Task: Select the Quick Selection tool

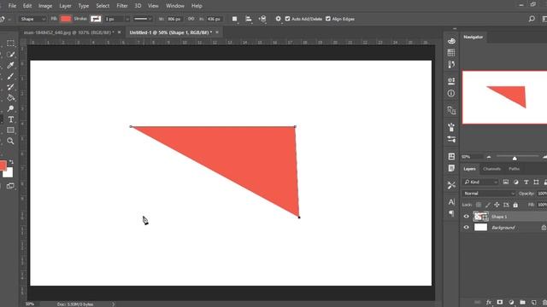Action: pos(10,55)
